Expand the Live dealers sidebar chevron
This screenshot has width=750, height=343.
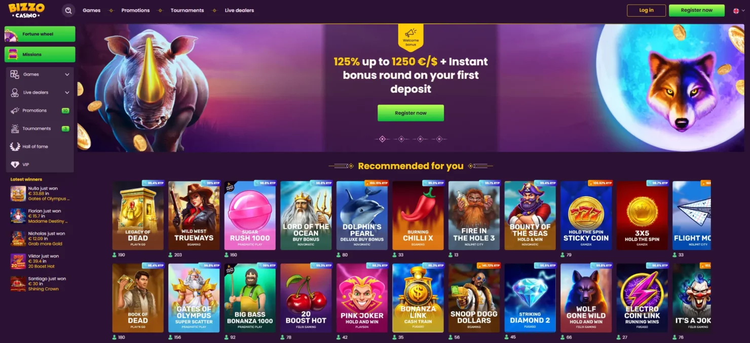click(x=67, y=93)
